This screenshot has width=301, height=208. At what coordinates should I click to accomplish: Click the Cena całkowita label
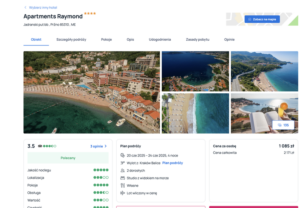coord(225,153)
